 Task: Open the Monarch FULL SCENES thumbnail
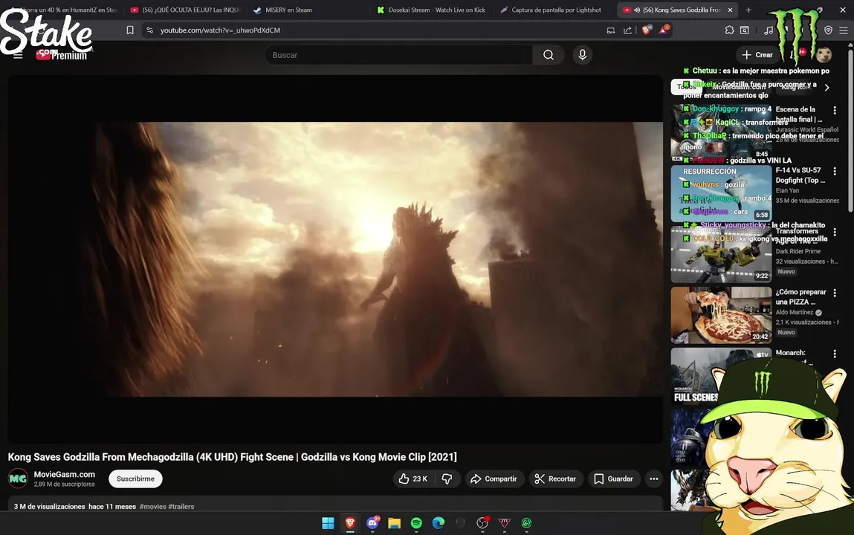(721, 377)
